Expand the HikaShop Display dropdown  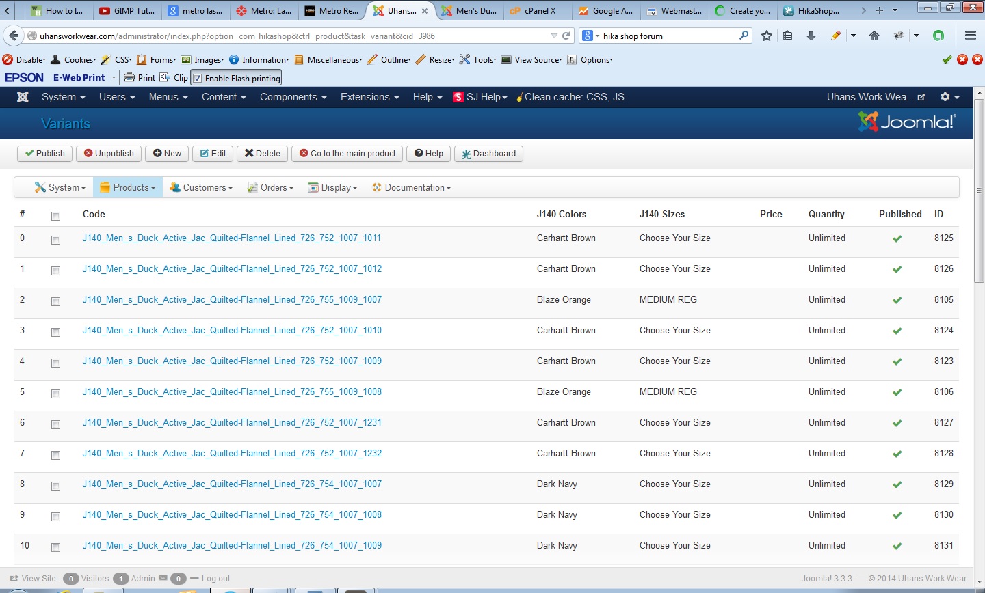[332, 187]
